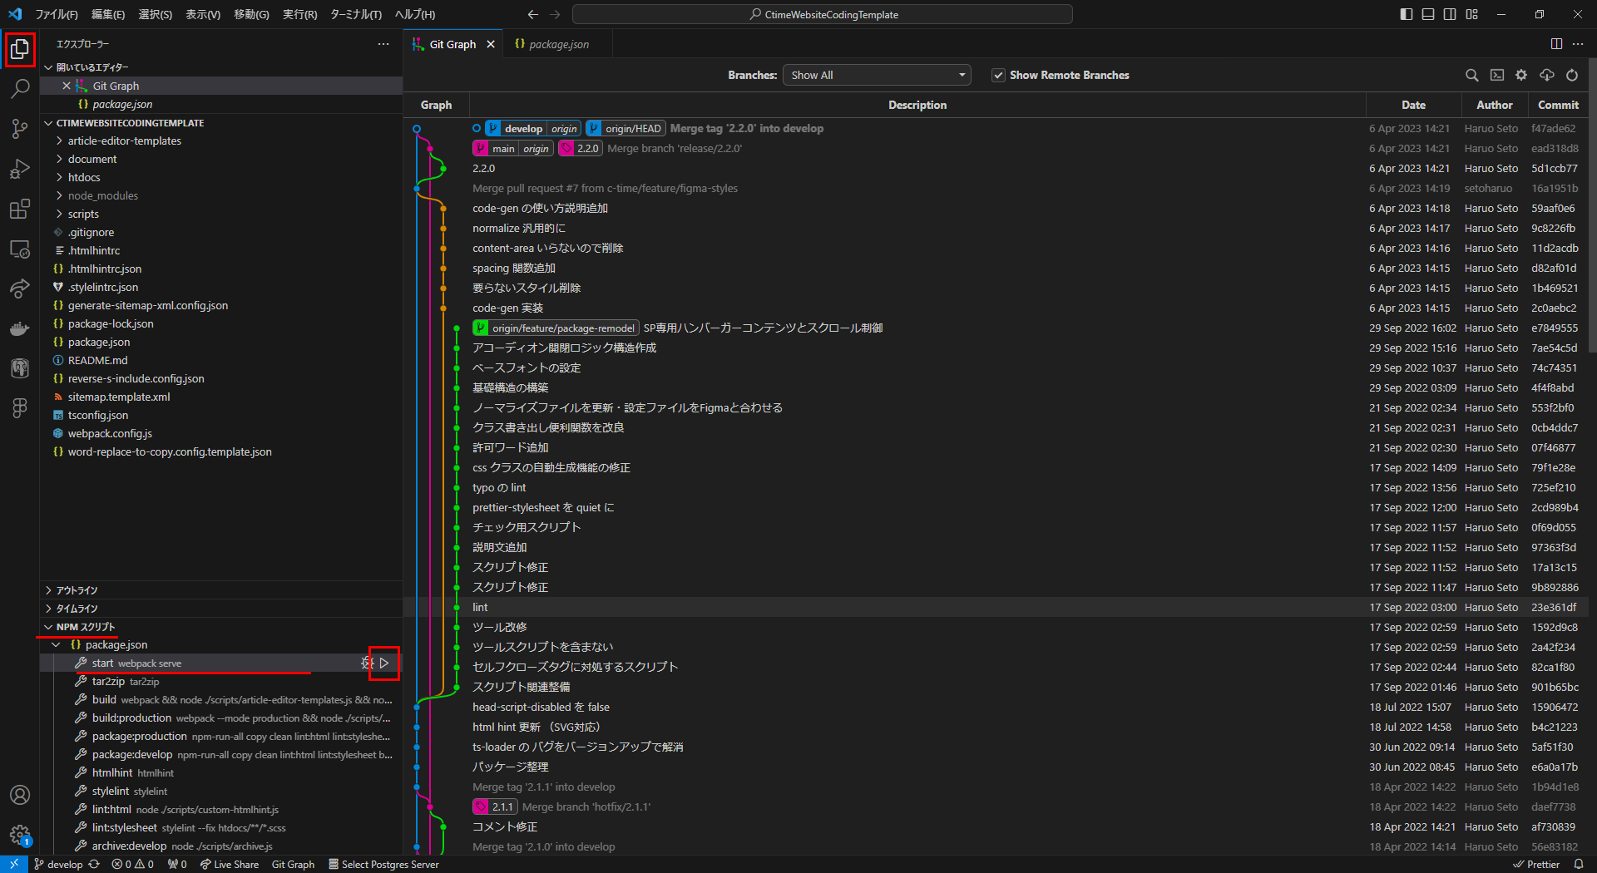Click the Git Graph find commit search icon
This screenshot has height=873, width=1597.
(x=1471, y=76)
